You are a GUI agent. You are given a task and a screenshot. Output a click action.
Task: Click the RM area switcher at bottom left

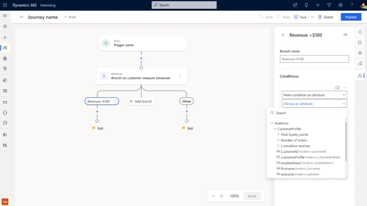tap(5, 202)
